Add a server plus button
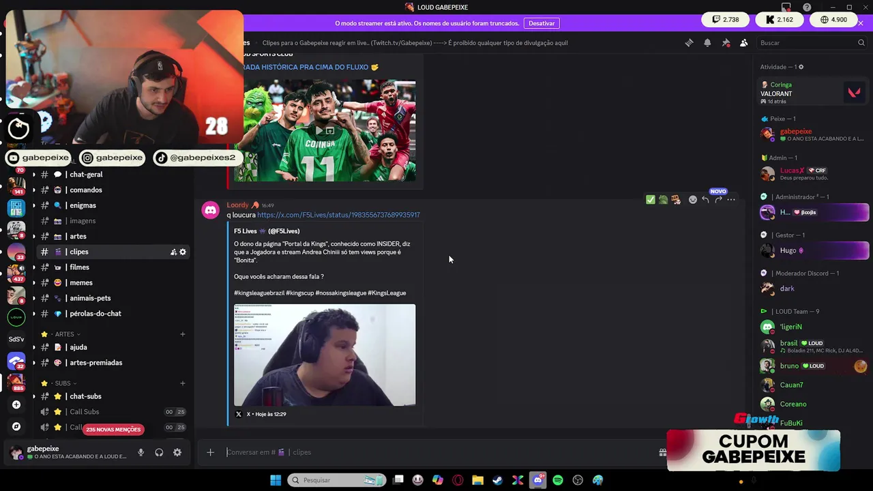 (x=16, y=405)
